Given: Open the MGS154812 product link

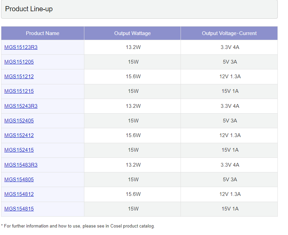Looking at the screenshot, I should click(19, 194).
